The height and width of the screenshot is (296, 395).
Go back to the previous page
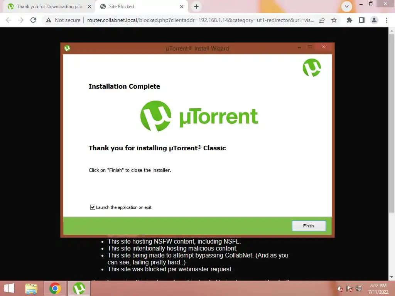(8, 20)
